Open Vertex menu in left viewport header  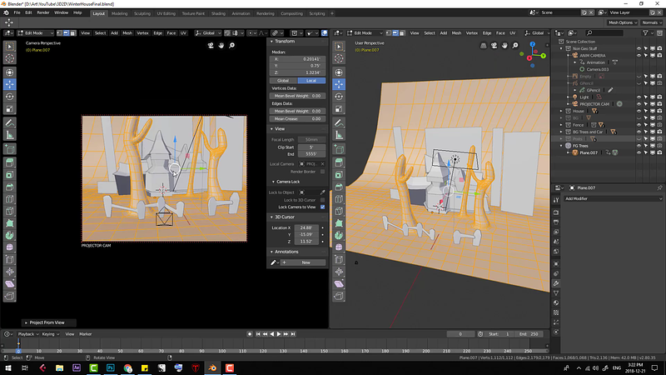tap(142, 32)
